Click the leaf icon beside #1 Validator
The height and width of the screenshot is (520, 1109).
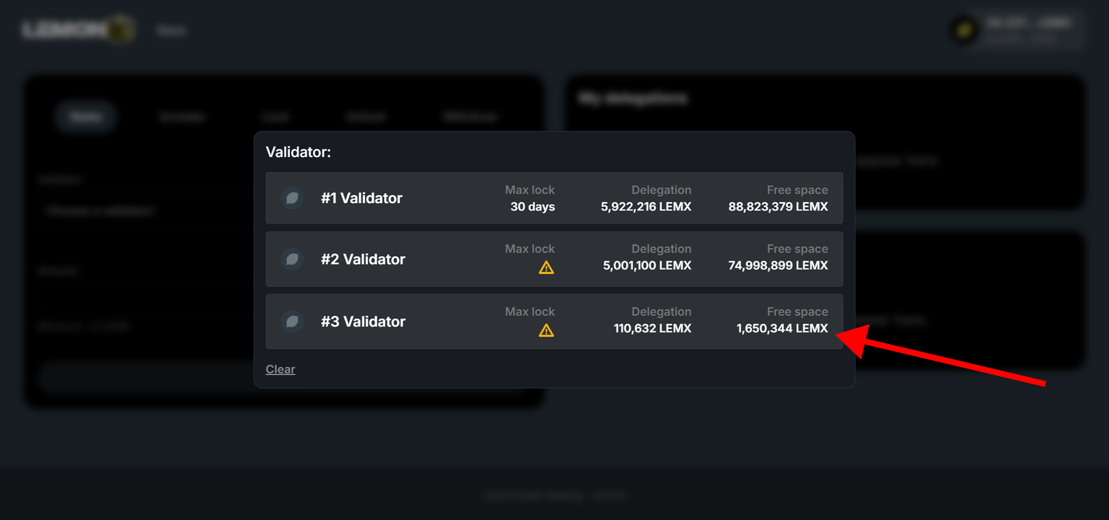(x=292, y=198)
